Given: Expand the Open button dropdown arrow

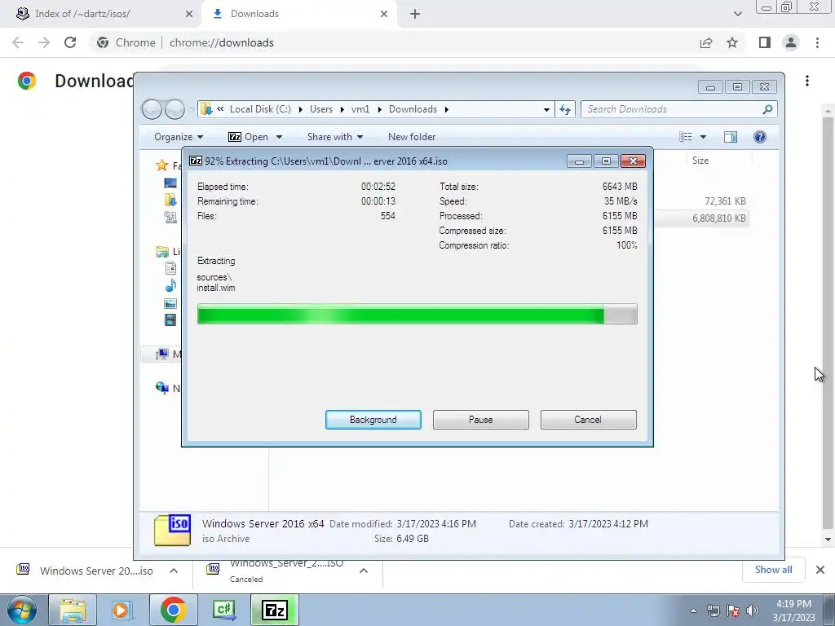Looking at the screenshot, I should click(279, 137).
